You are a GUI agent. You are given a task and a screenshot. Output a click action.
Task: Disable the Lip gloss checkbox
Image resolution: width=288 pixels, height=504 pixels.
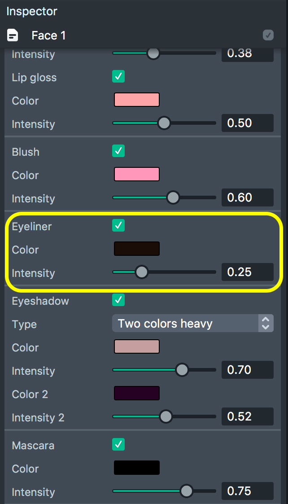point(118,77)
